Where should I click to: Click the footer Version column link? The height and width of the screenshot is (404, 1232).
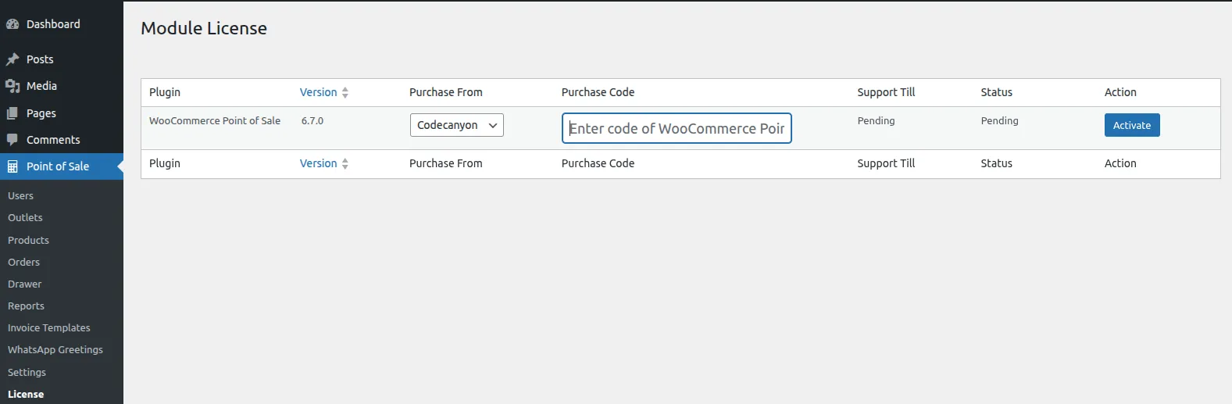point(318,163)
